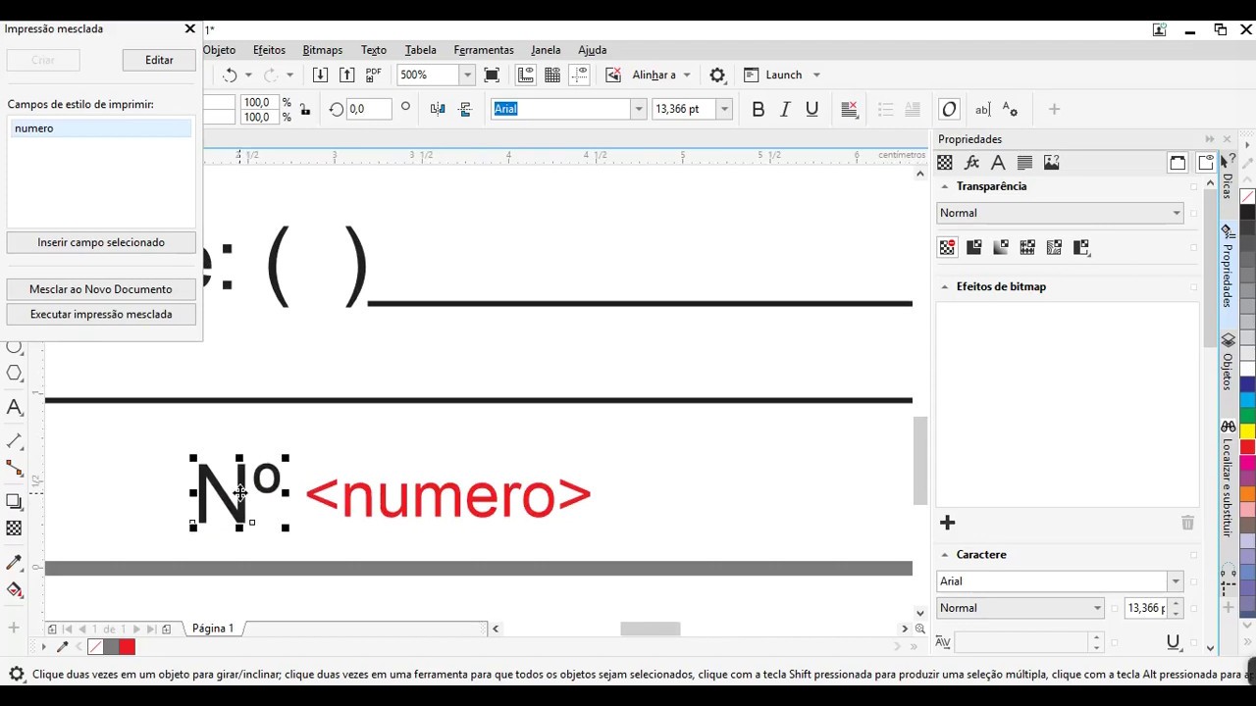
Task: Toggle show guidelines button
Action: click(x=579, y=75)
